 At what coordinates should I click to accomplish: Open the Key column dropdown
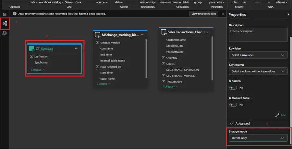pyautogui.click(x=258, y=71)
